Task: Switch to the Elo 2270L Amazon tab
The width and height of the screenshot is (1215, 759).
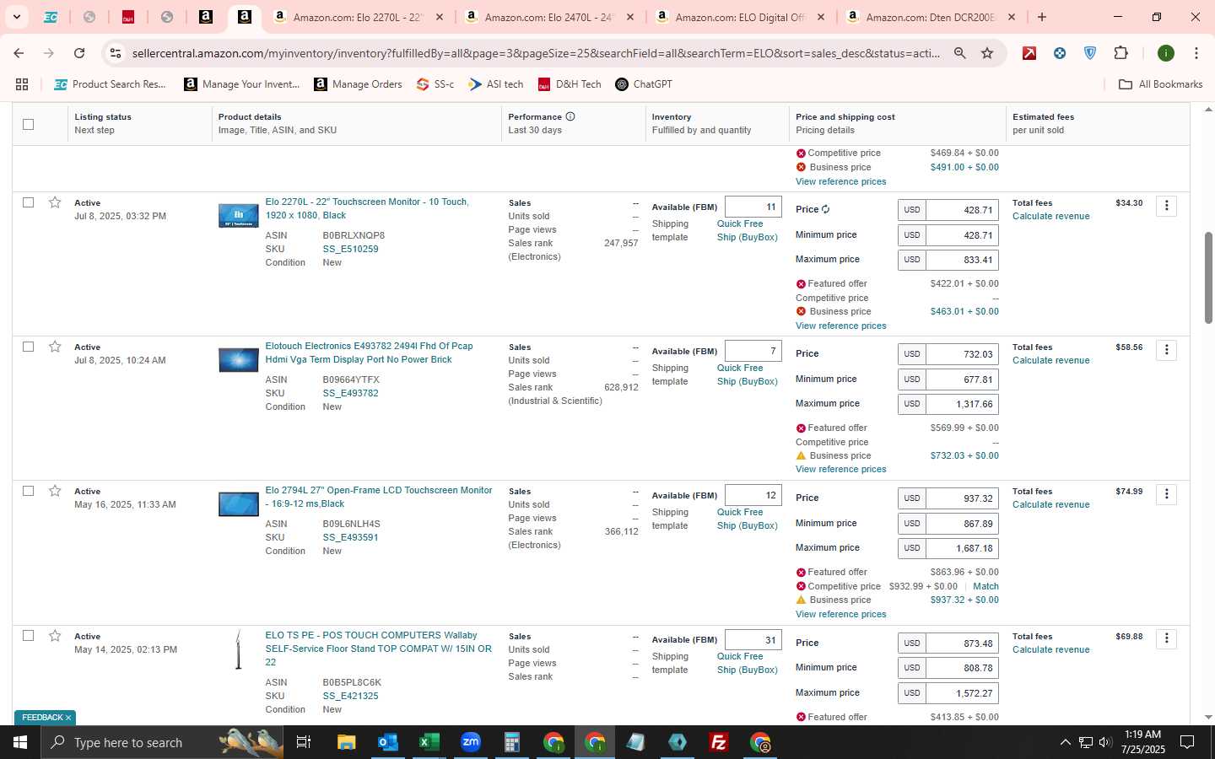Action: (359, 17)
